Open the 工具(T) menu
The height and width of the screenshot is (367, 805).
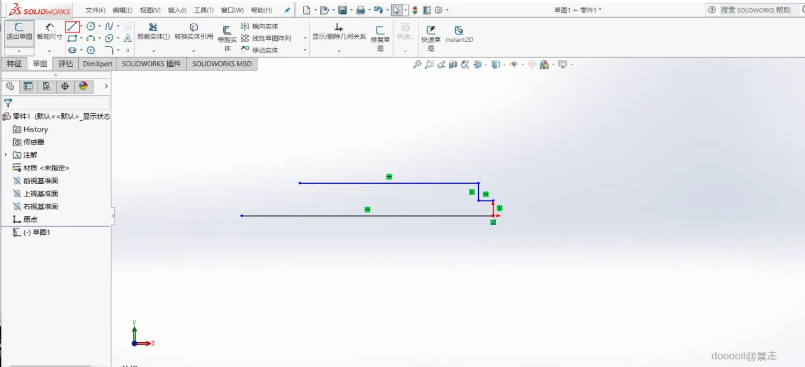(x=203, y=10)
